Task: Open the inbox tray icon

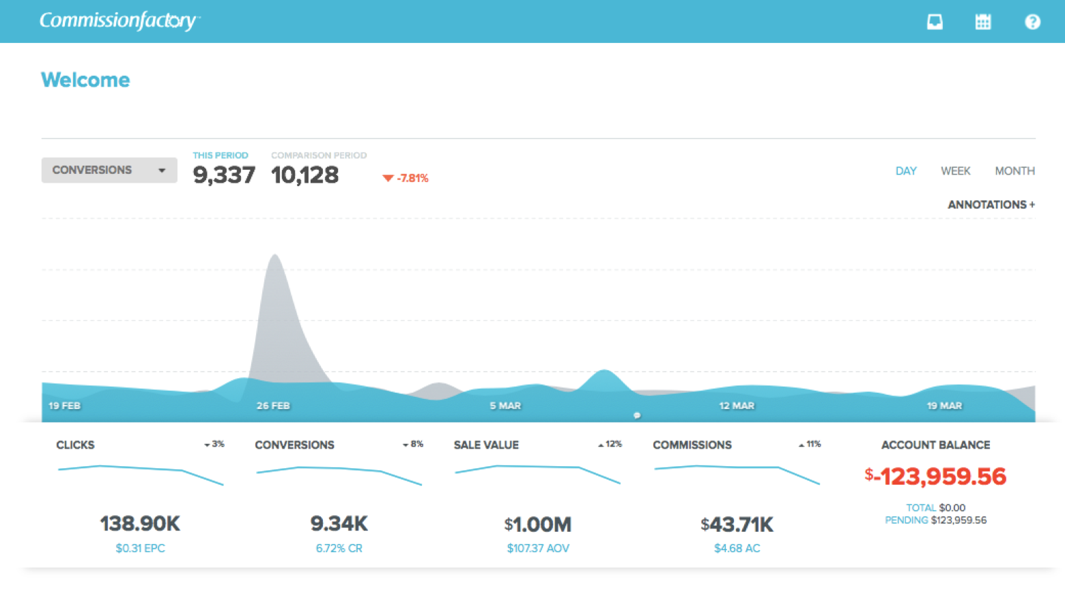Action: click(935, 22)
